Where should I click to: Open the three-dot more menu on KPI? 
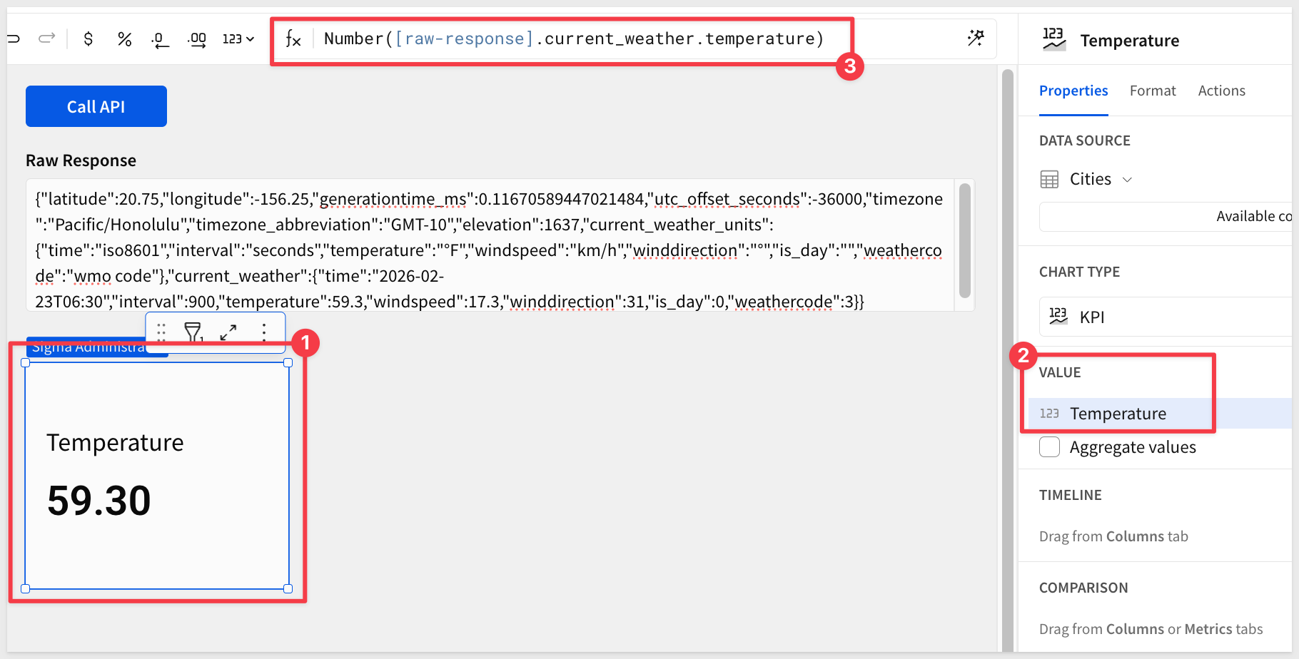click(x=264, y=332)
